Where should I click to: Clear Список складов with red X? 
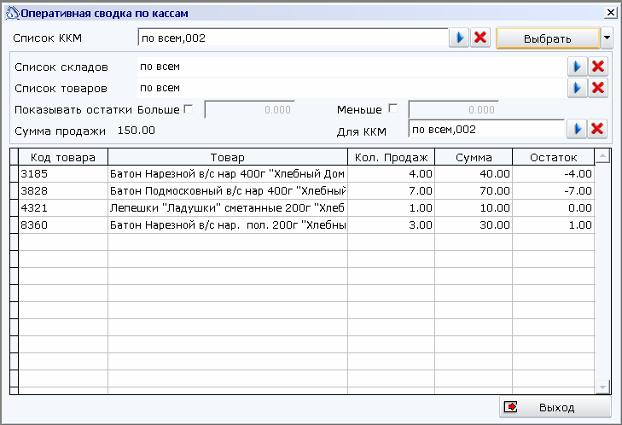click(x=598, y=67)
